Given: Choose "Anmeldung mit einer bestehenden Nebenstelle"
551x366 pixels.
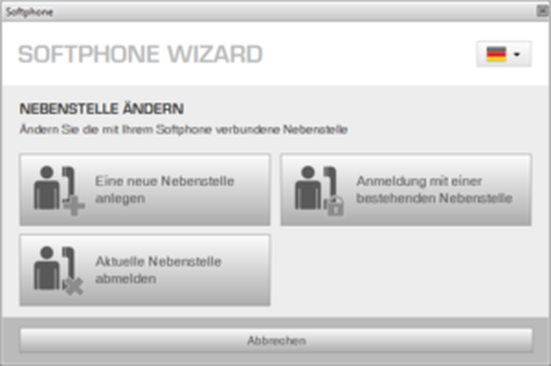Looking at the screenshot, I should coord(406,190).
